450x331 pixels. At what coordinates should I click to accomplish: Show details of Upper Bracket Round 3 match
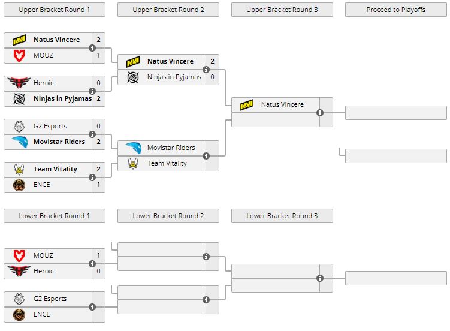(320, 113)
